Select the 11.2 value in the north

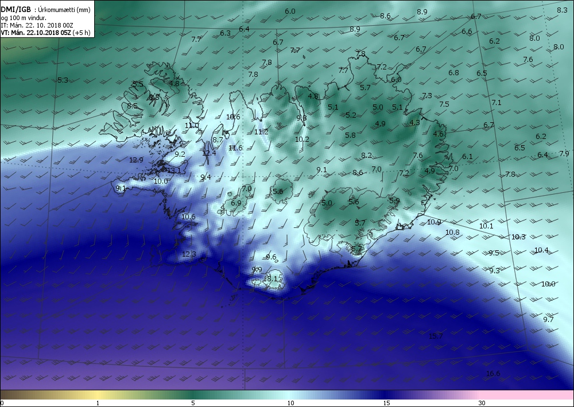[x=261, y=132]
